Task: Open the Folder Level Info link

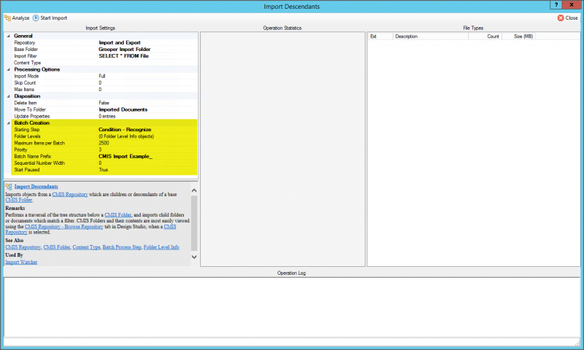Action: click(161, 247)
